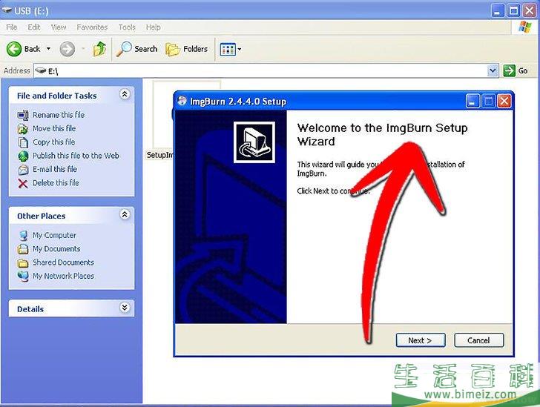Click the Forward arrow icon in Explorer
Viewport: 540px width, 407px height.
tap(67, 49)
